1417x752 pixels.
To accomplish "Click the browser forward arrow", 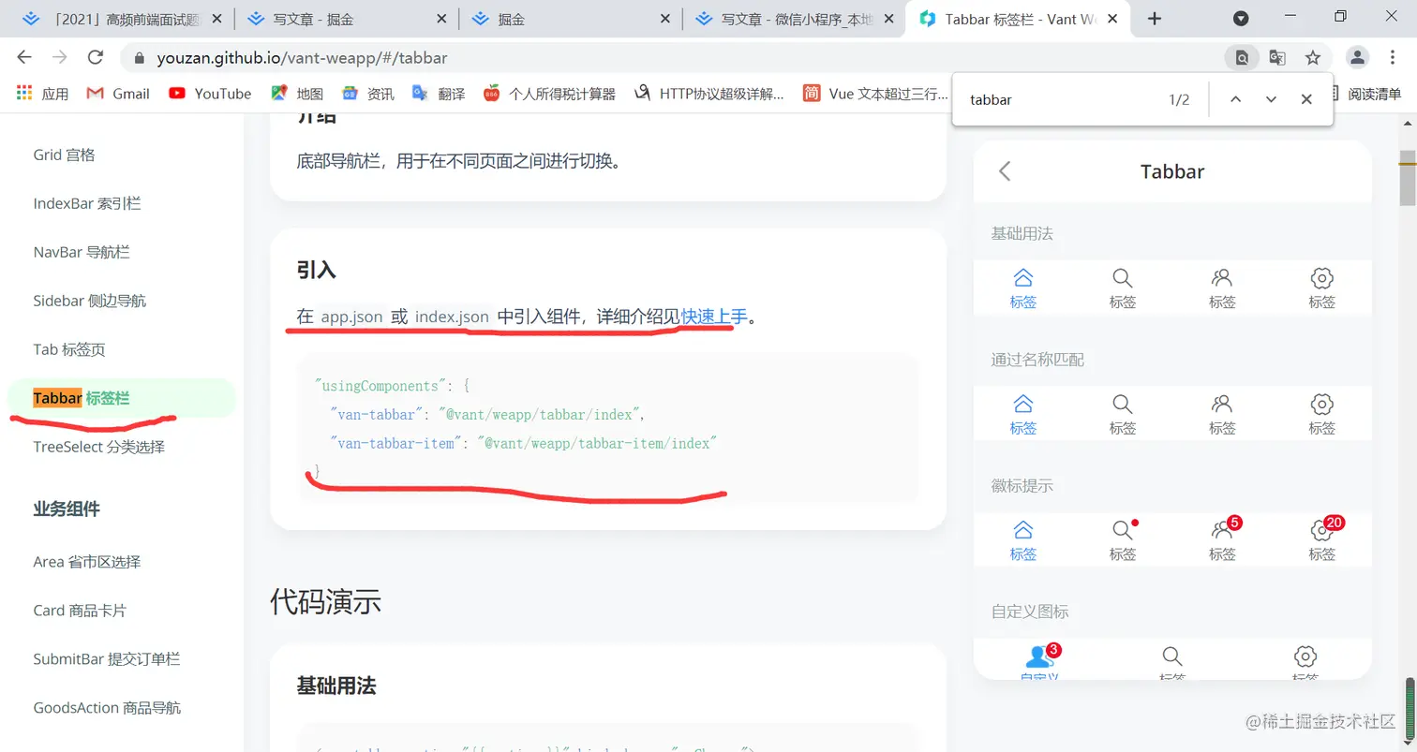I will click(x=60, y=57).
